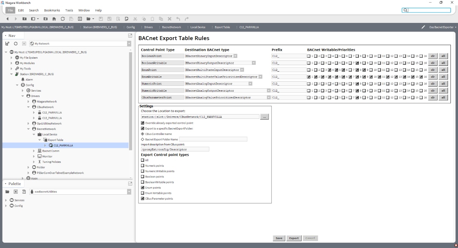Click the '...' browse button for export location
Screen dimensions: 458x248
coord(264,117)
